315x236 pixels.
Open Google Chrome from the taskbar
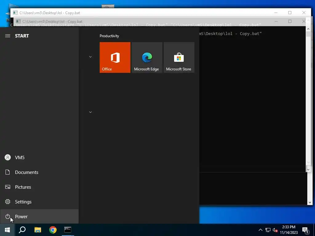[x=53, y=230]
